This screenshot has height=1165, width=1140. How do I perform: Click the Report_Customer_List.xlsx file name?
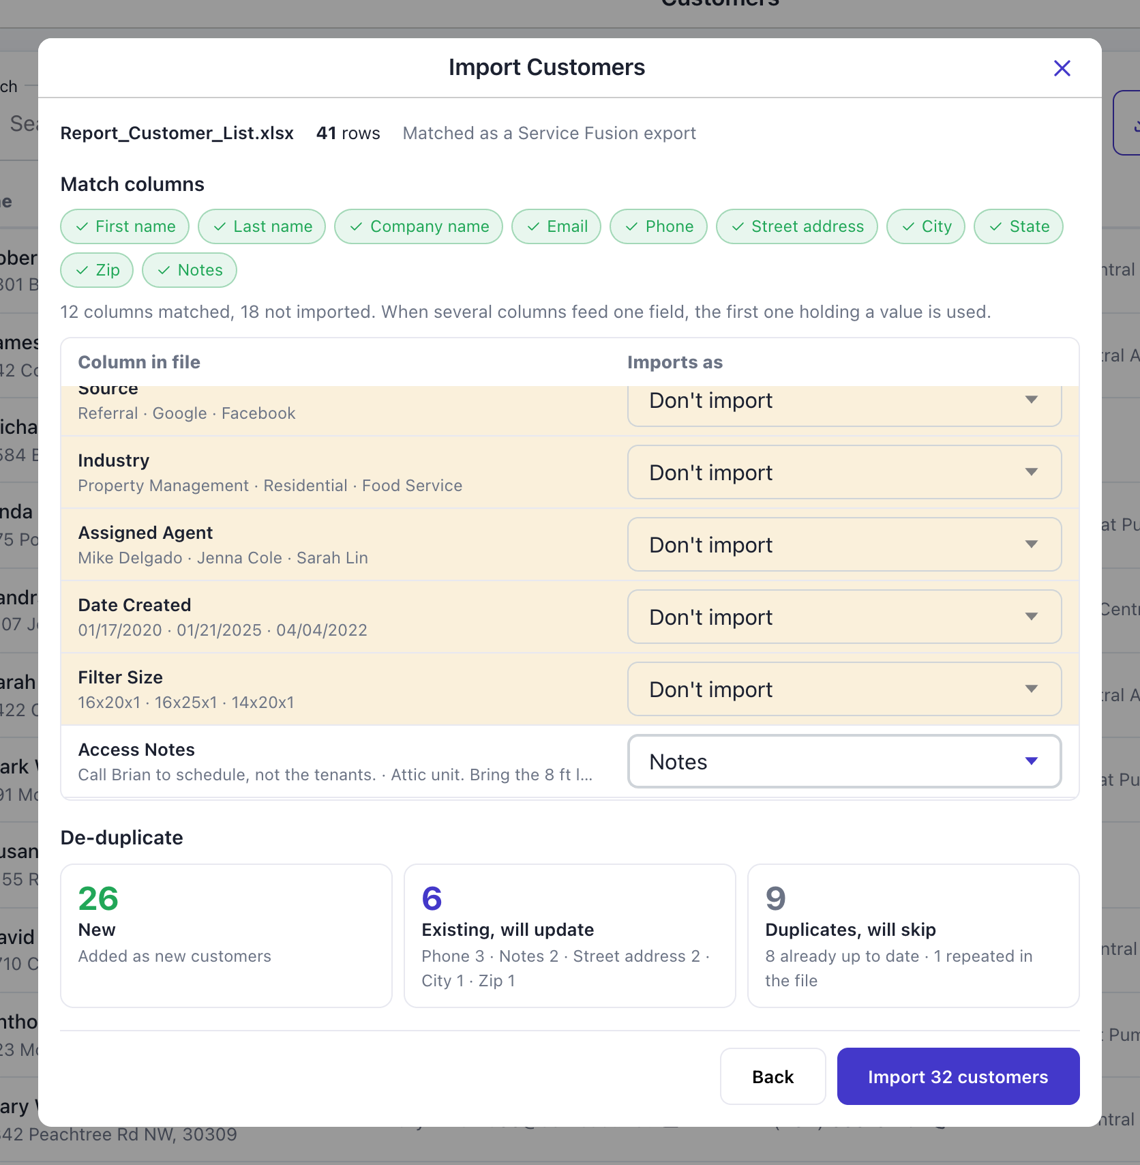tap(177, 133)
